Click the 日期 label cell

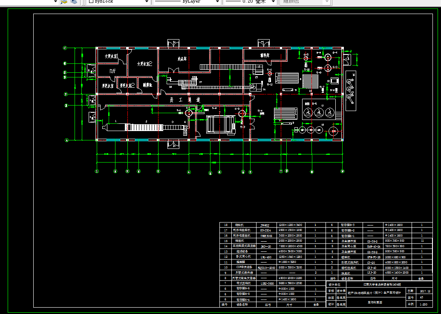coord(410,291)
